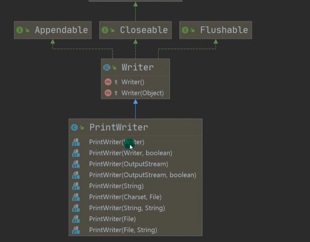
Task: Click constructor icon beside PrintWriter(OutputStream, boolean)
Action: click(76, 175)
